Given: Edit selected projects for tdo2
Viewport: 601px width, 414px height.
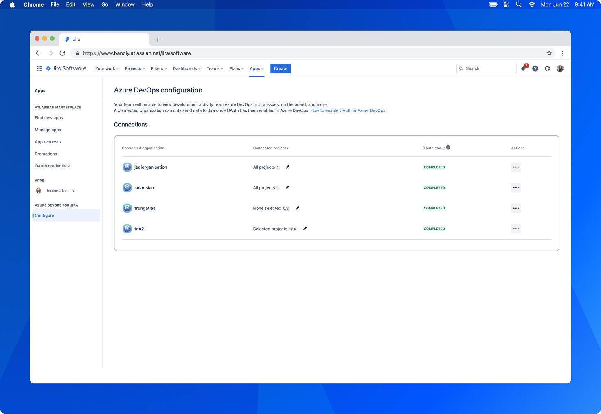Looking at the screenshot, I should tap(305, 229).
